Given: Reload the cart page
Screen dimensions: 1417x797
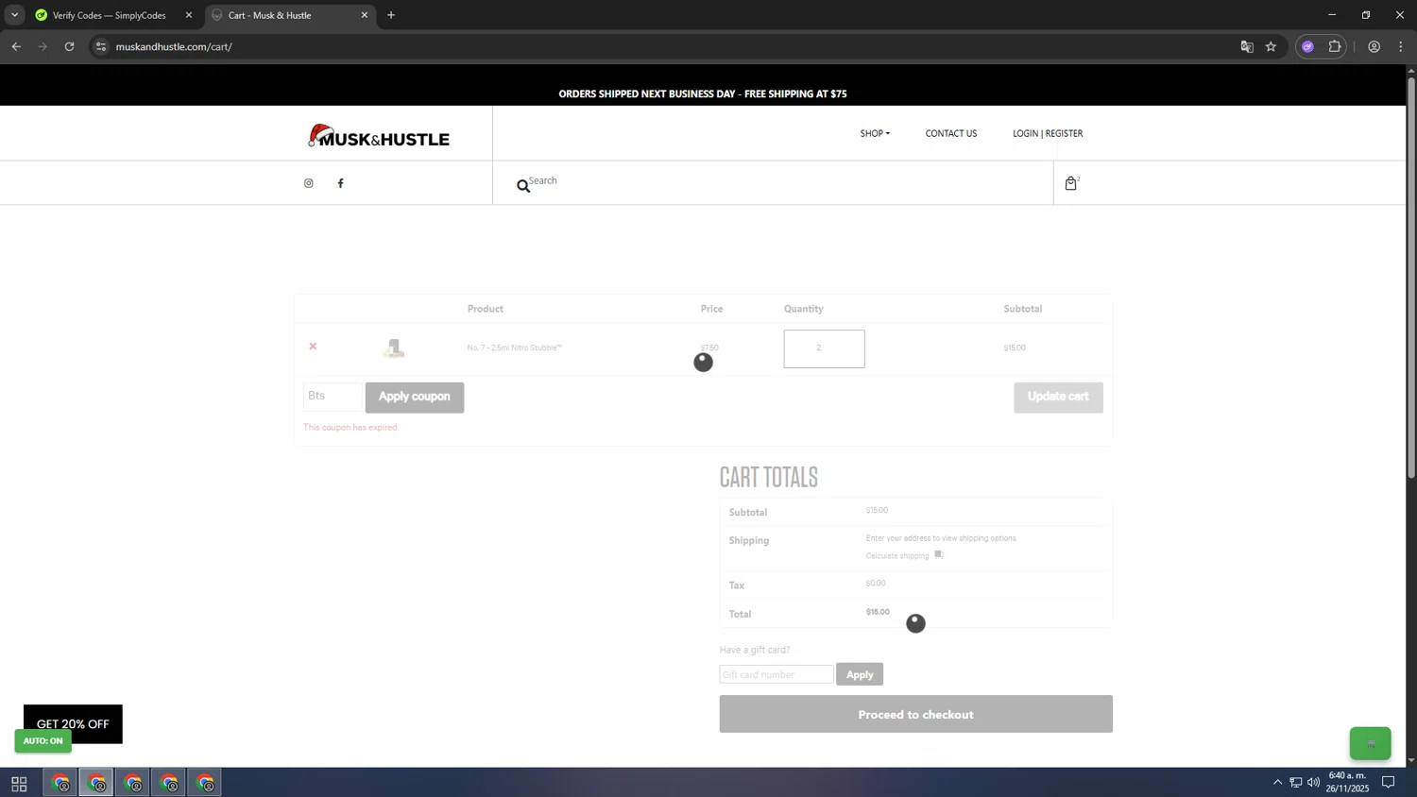Looking at the screenshot, I should point(69,46).
